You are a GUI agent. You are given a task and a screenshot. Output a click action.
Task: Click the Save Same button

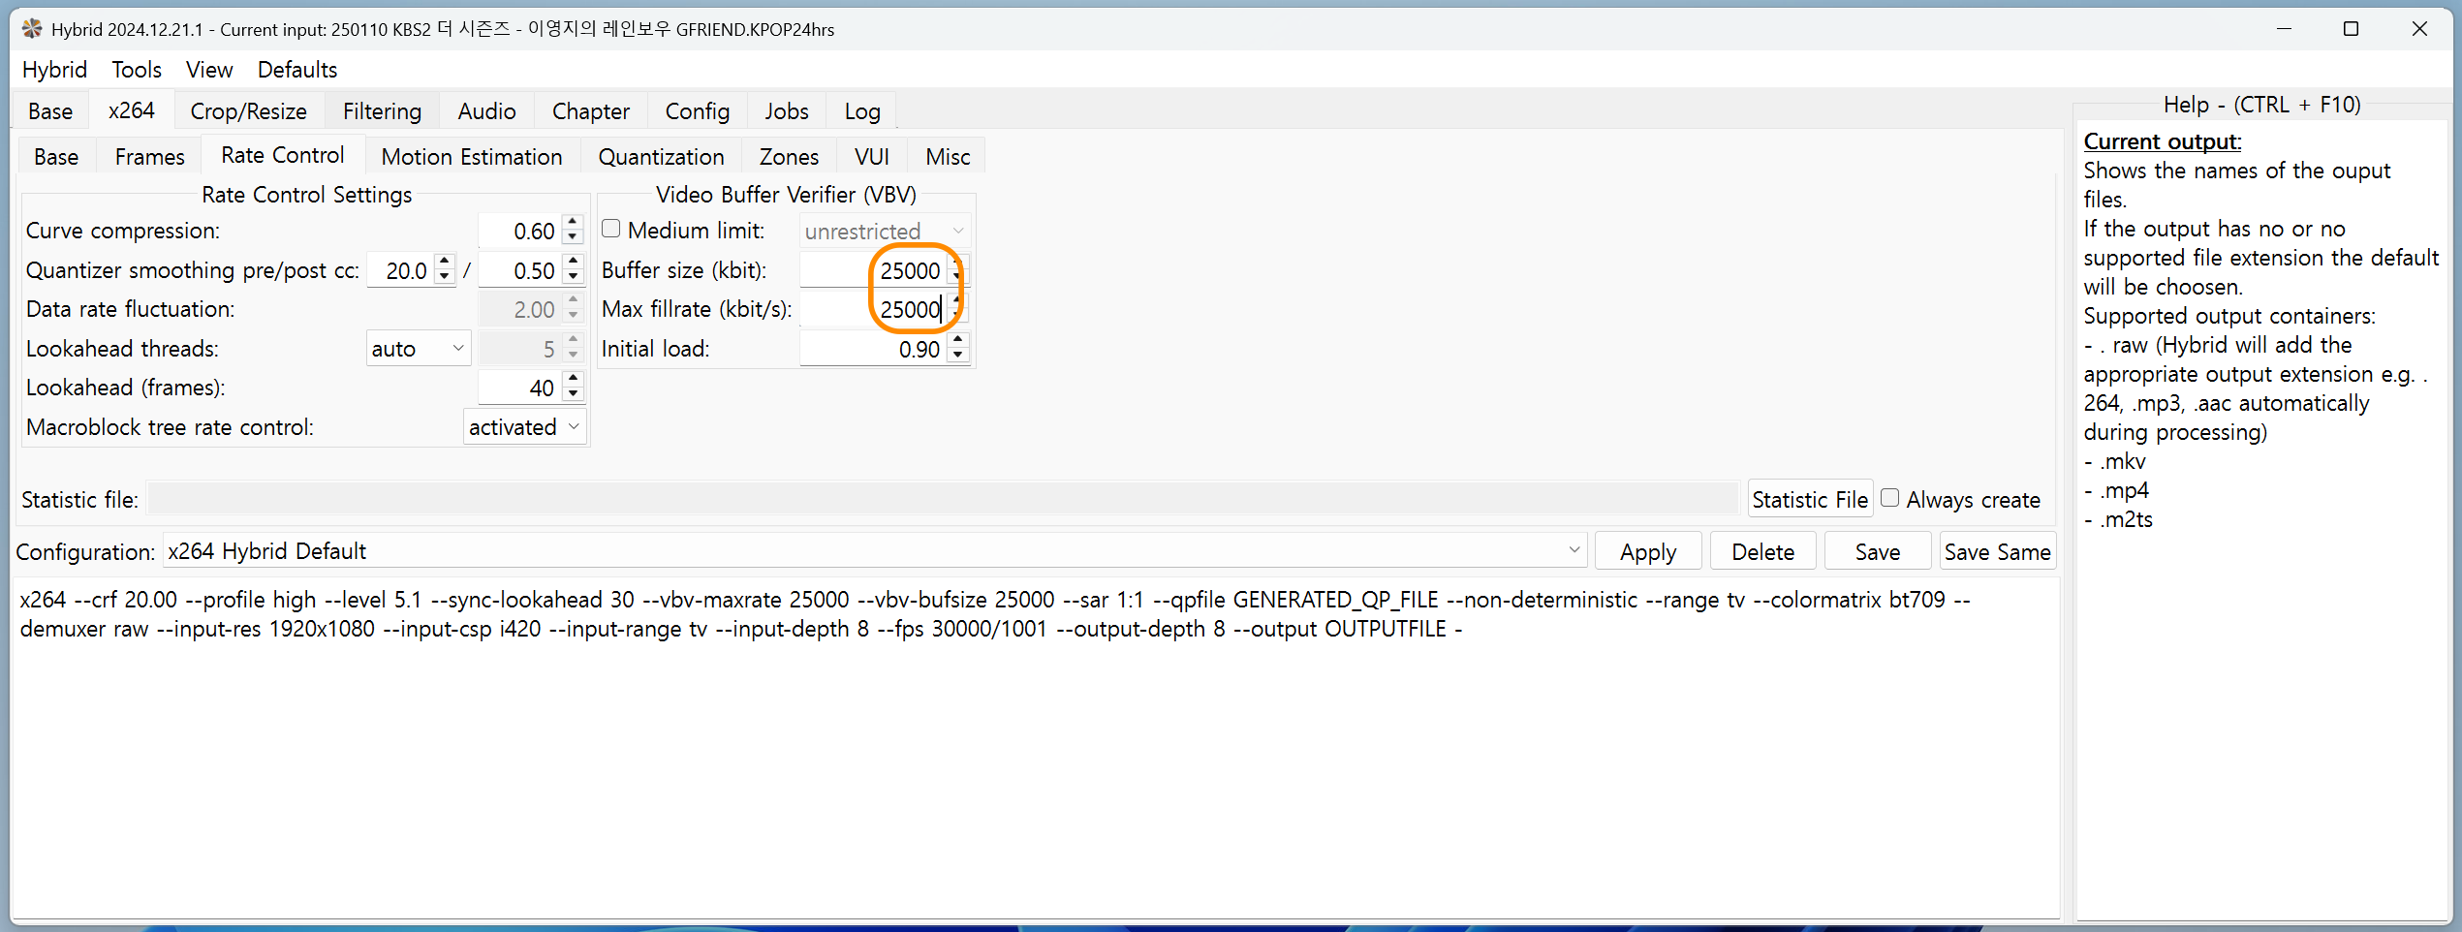coord(1998,552)
